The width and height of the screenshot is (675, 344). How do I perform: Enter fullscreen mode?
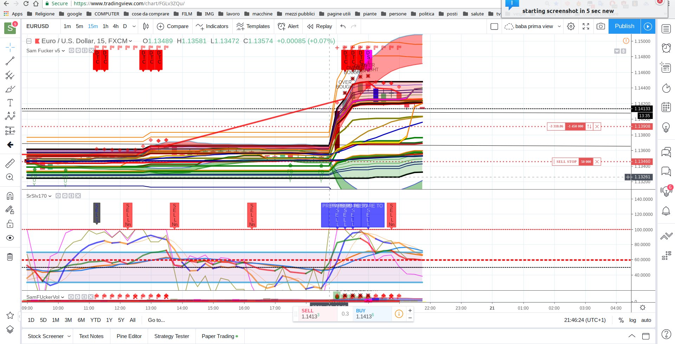click(586, 26)
